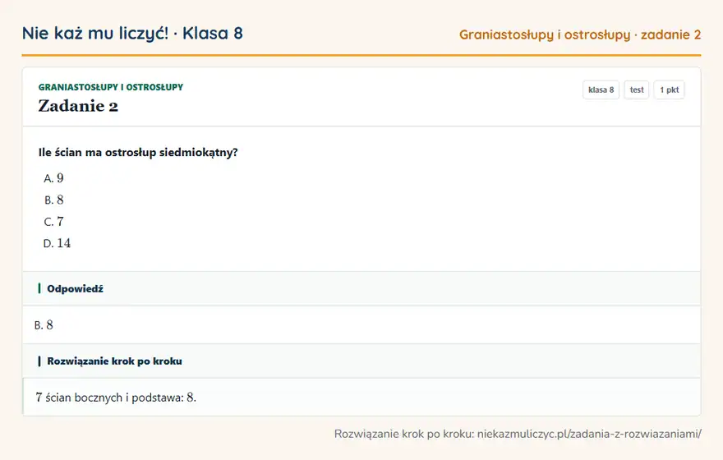Click the '1 pkt' tag
This screenshot has width=723, height=460.
click(x=669, y=90)
